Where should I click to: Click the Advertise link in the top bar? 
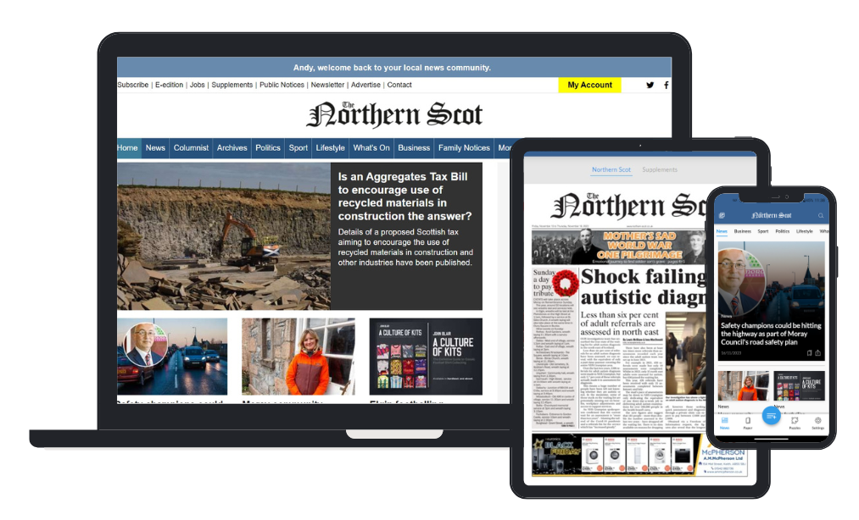365,85
